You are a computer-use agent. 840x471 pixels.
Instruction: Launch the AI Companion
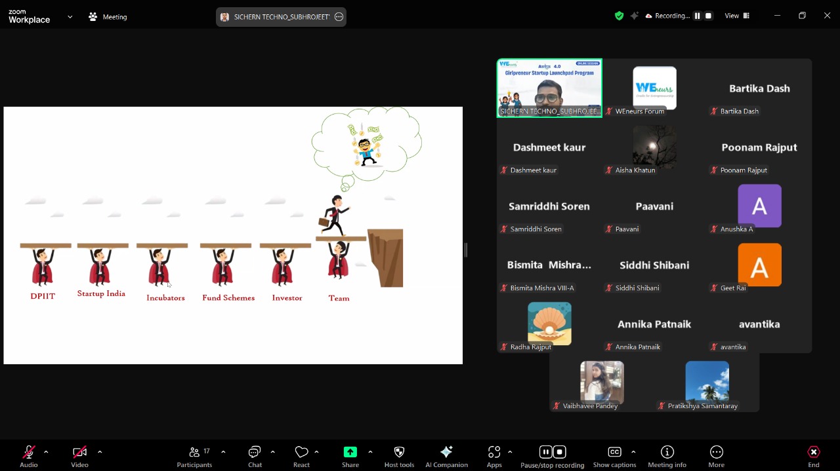[x=446, y=456]
